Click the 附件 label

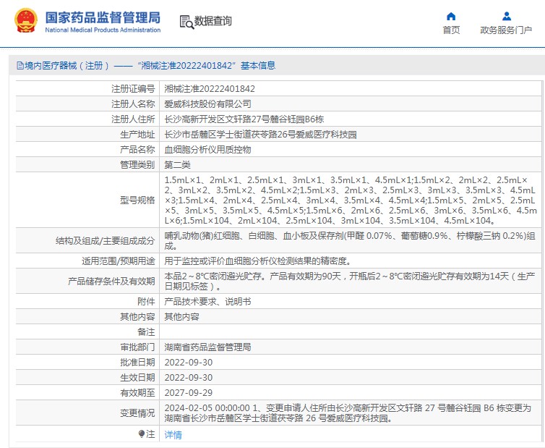pyautogui.click(x=146, y=301)
